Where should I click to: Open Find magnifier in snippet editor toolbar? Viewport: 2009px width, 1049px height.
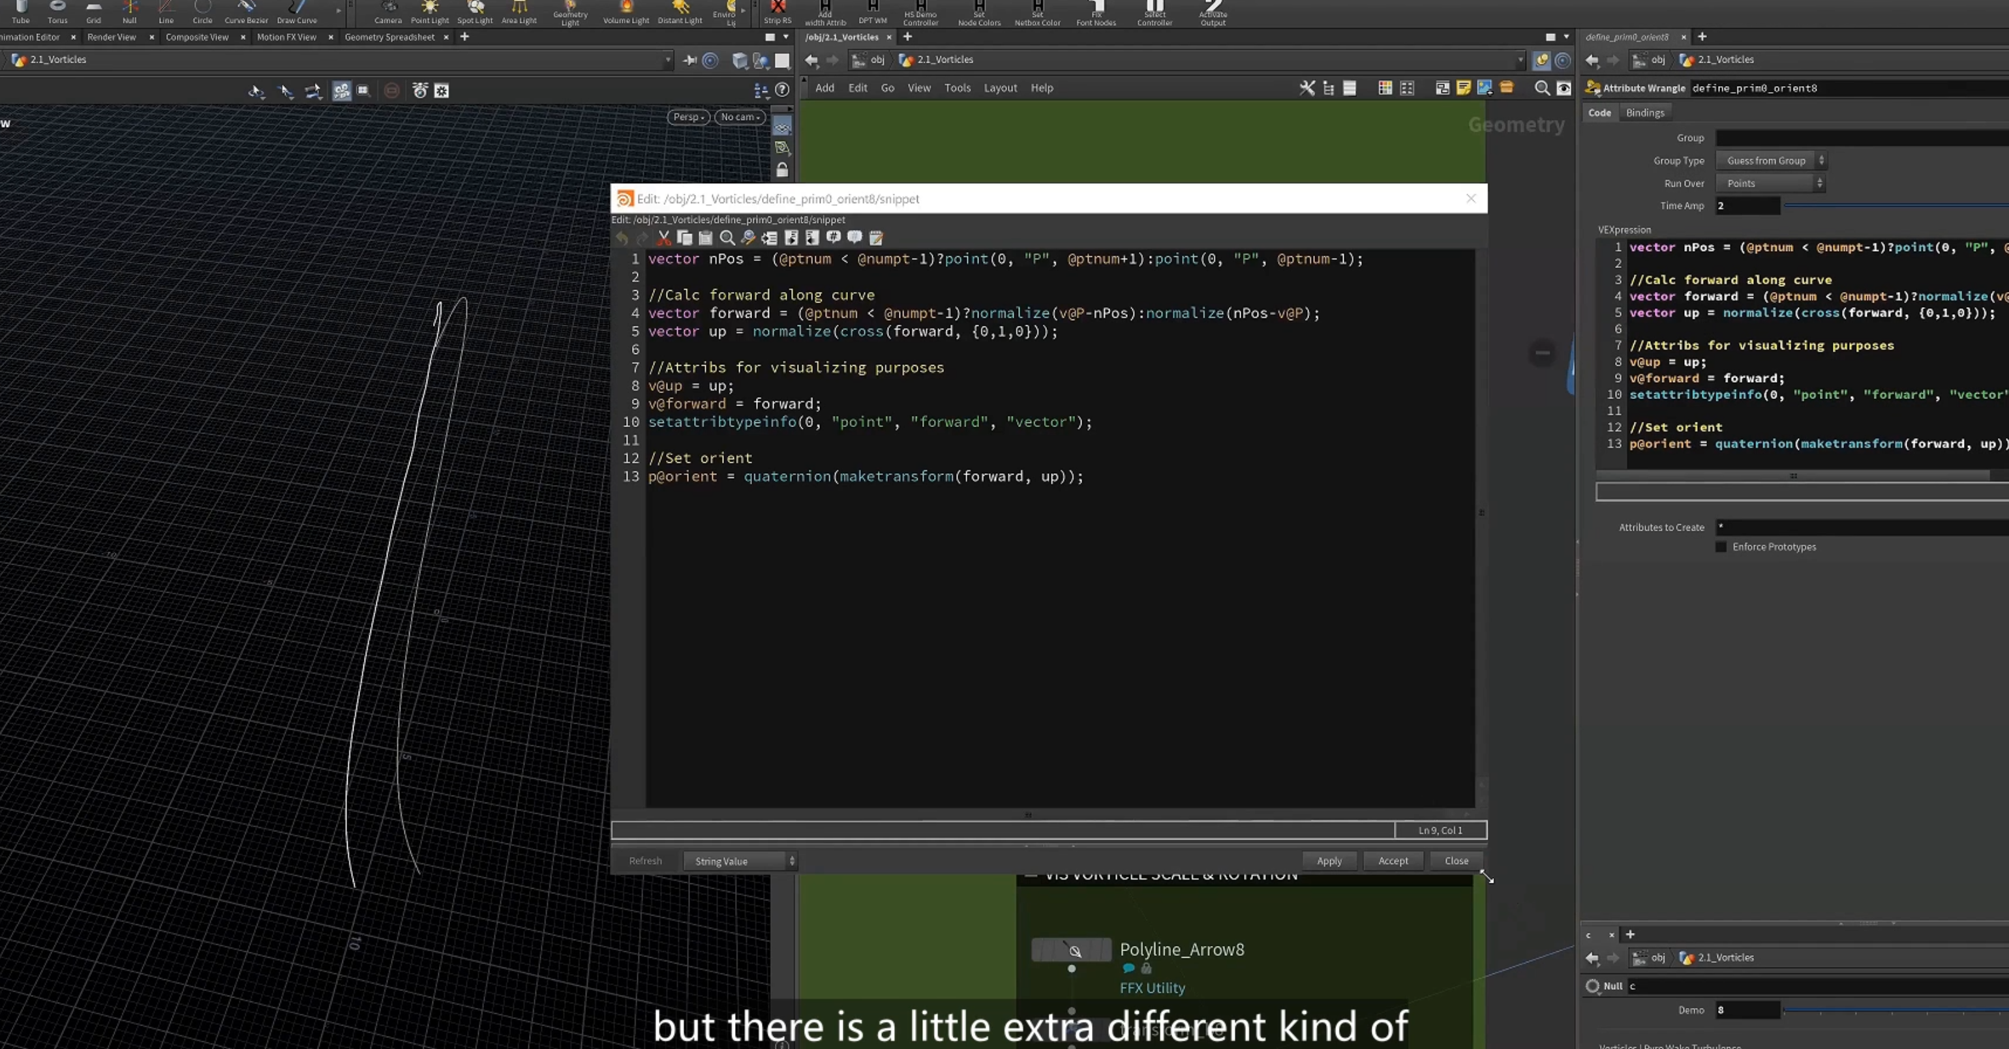[727, 239]
